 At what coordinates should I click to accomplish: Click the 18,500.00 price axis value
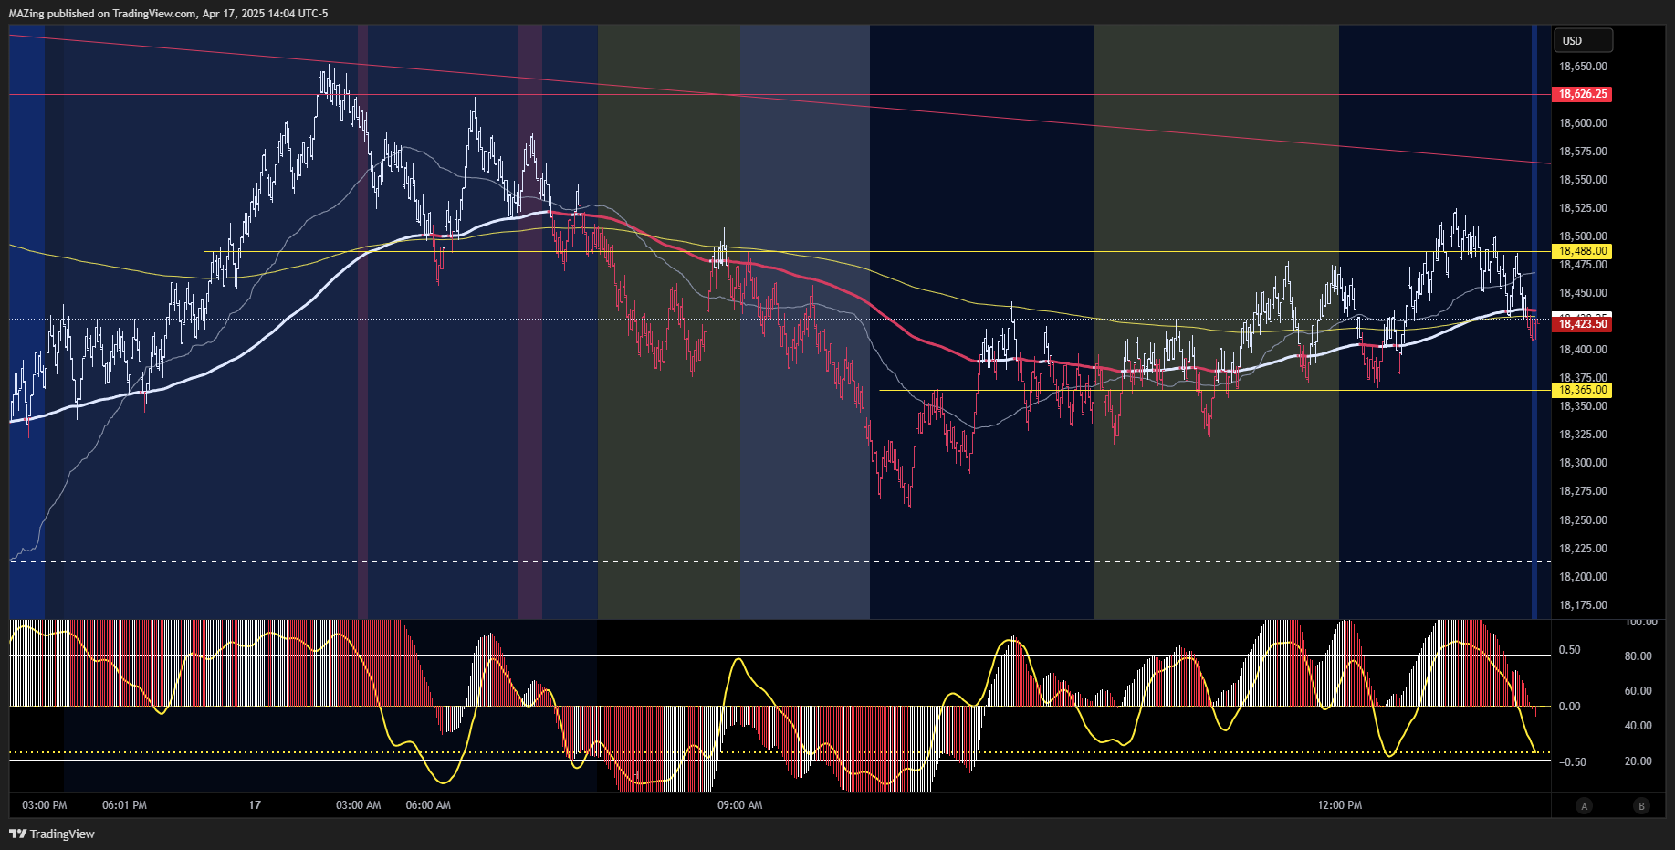pyautogui.click(x=1583, y=236)
